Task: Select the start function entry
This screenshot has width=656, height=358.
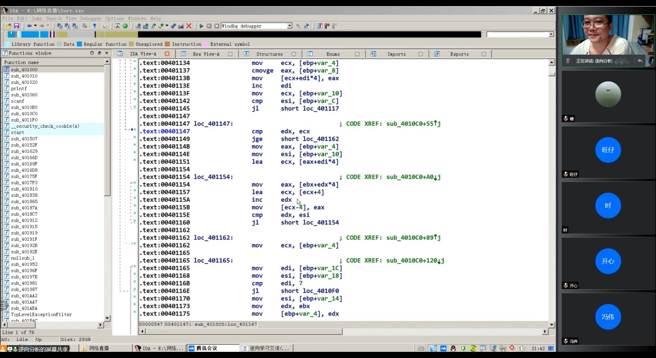Action: pyautogui.click(x=53, y=133)
